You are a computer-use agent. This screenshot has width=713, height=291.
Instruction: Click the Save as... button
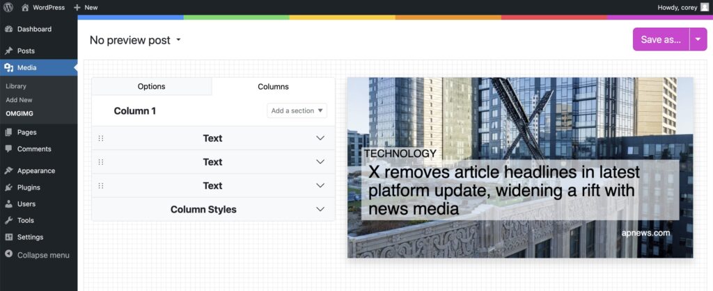[x=661, y=40]
